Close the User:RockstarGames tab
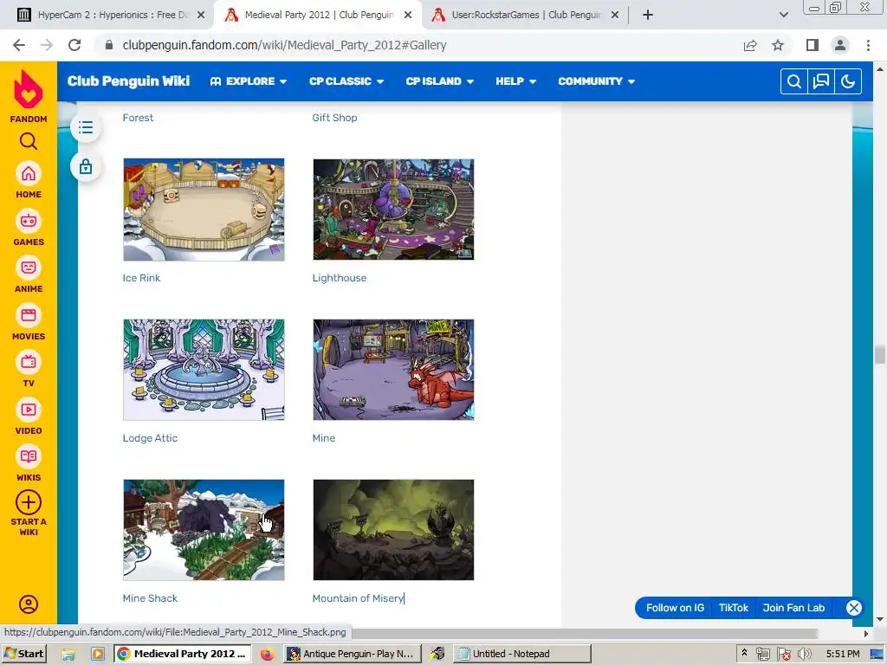 pos(615,16)
